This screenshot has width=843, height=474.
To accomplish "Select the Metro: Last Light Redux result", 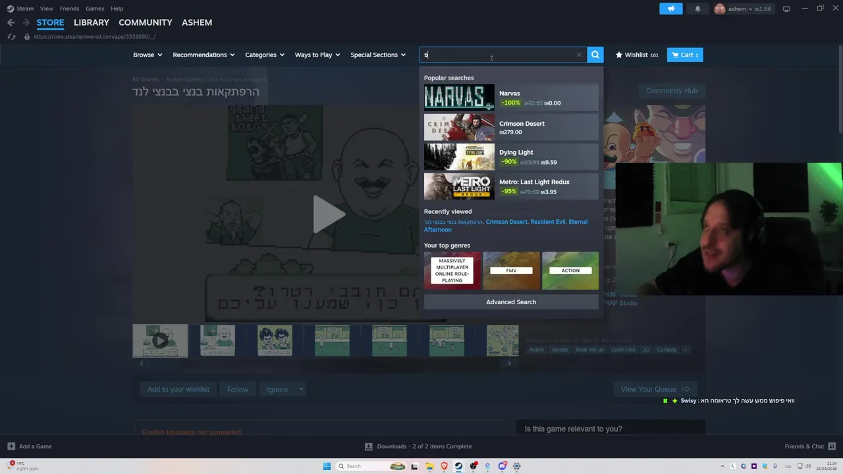I will 511,186.
